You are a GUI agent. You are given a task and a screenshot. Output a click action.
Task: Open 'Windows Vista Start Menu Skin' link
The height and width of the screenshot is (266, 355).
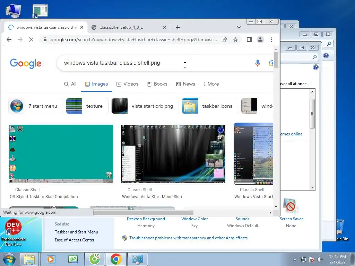point(152,197)
